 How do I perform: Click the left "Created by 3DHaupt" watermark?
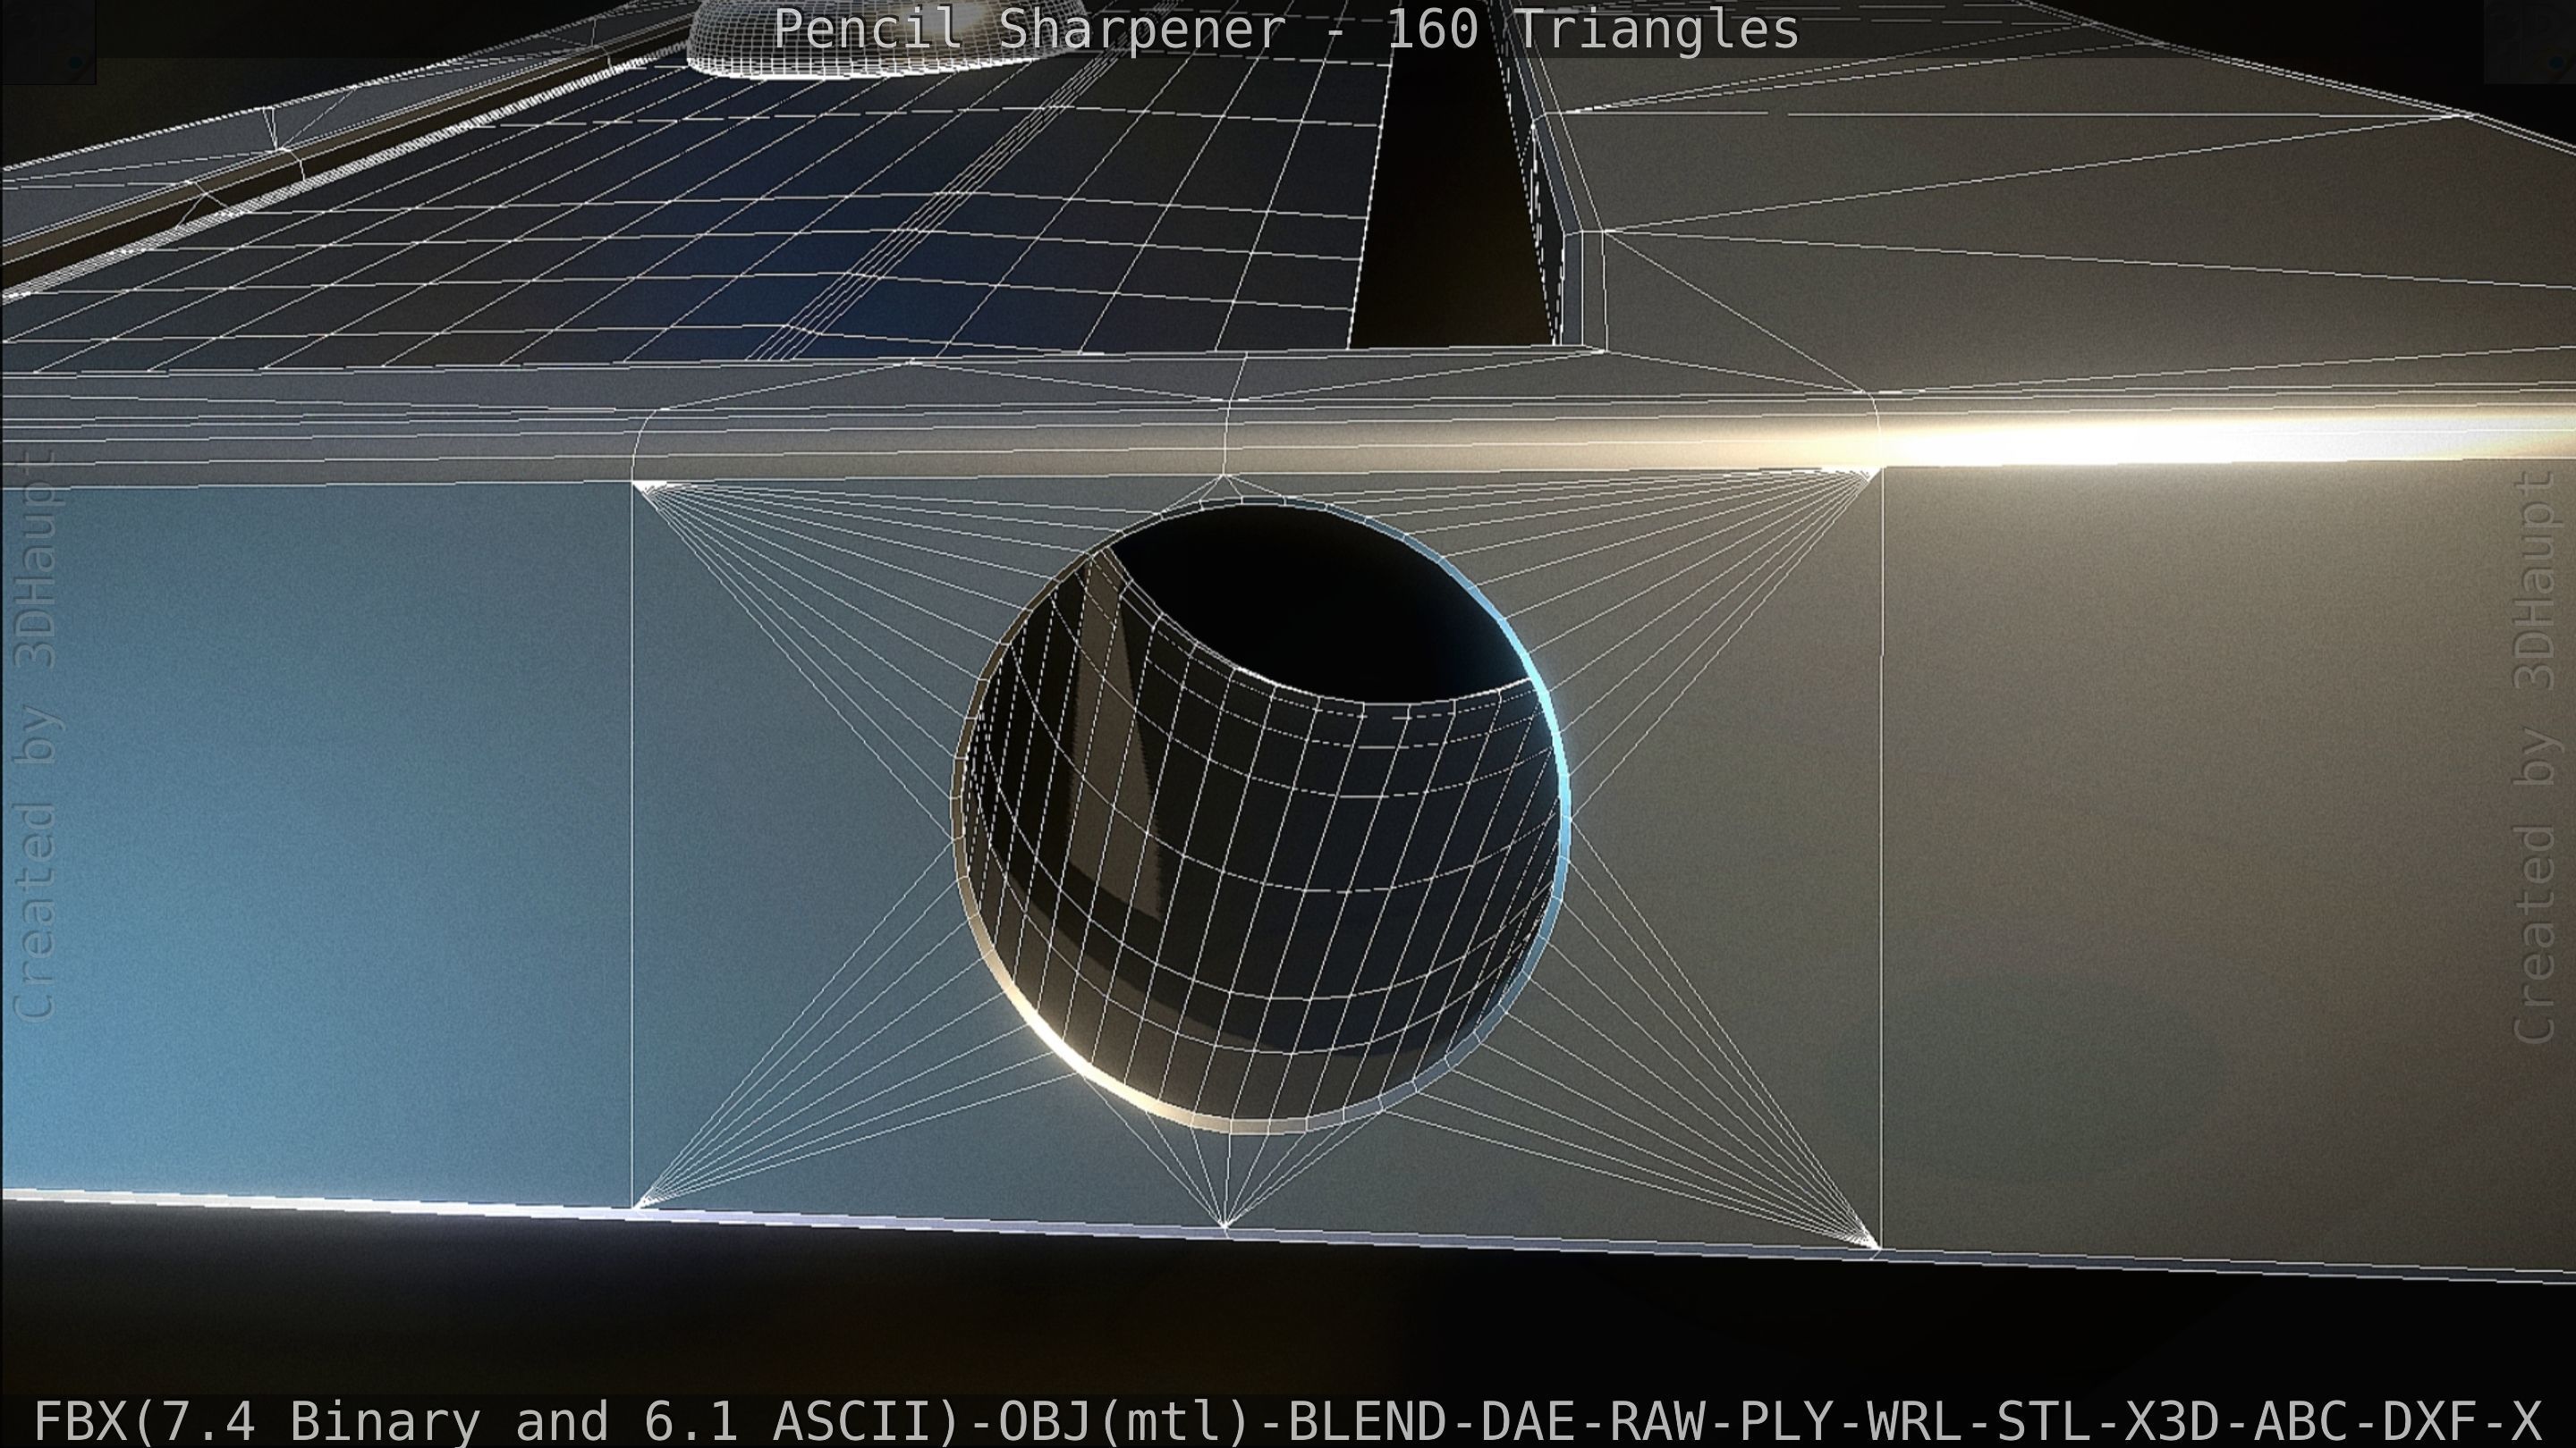pos(38,735)
